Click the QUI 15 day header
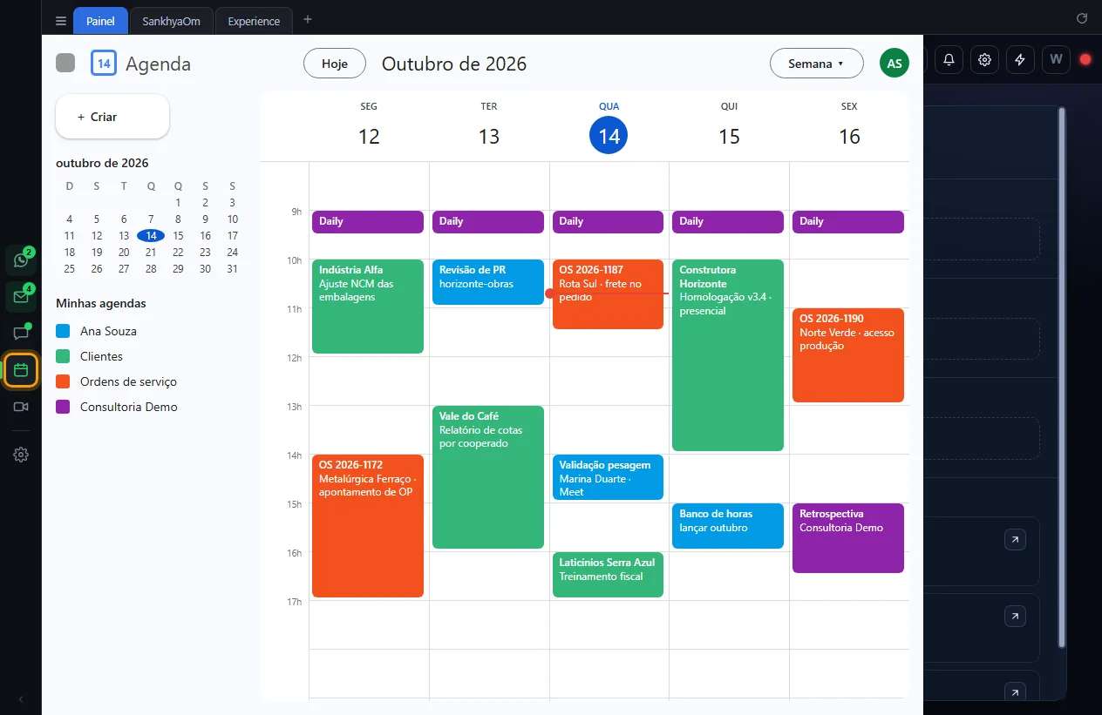The height and width of the screenshot is (715, 1102). pos(729,126)
